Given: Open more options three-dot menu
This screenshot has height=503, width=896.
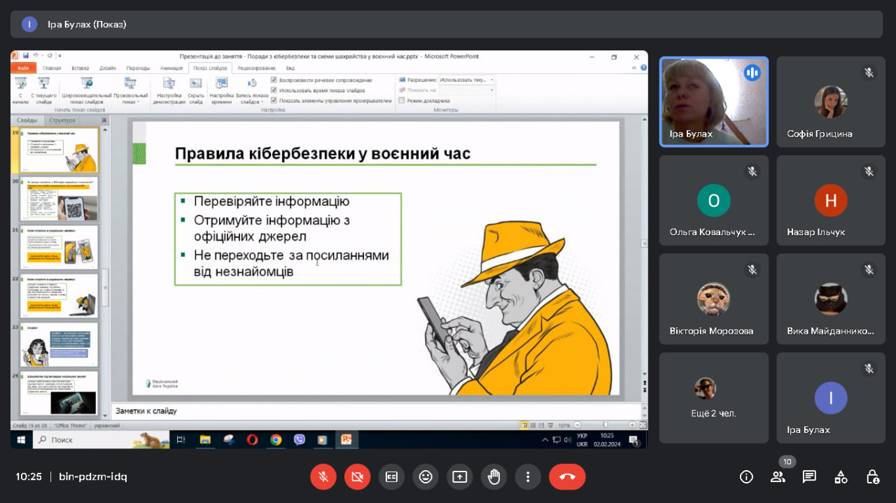Looking at the screenshot, I should pos(528,477).
